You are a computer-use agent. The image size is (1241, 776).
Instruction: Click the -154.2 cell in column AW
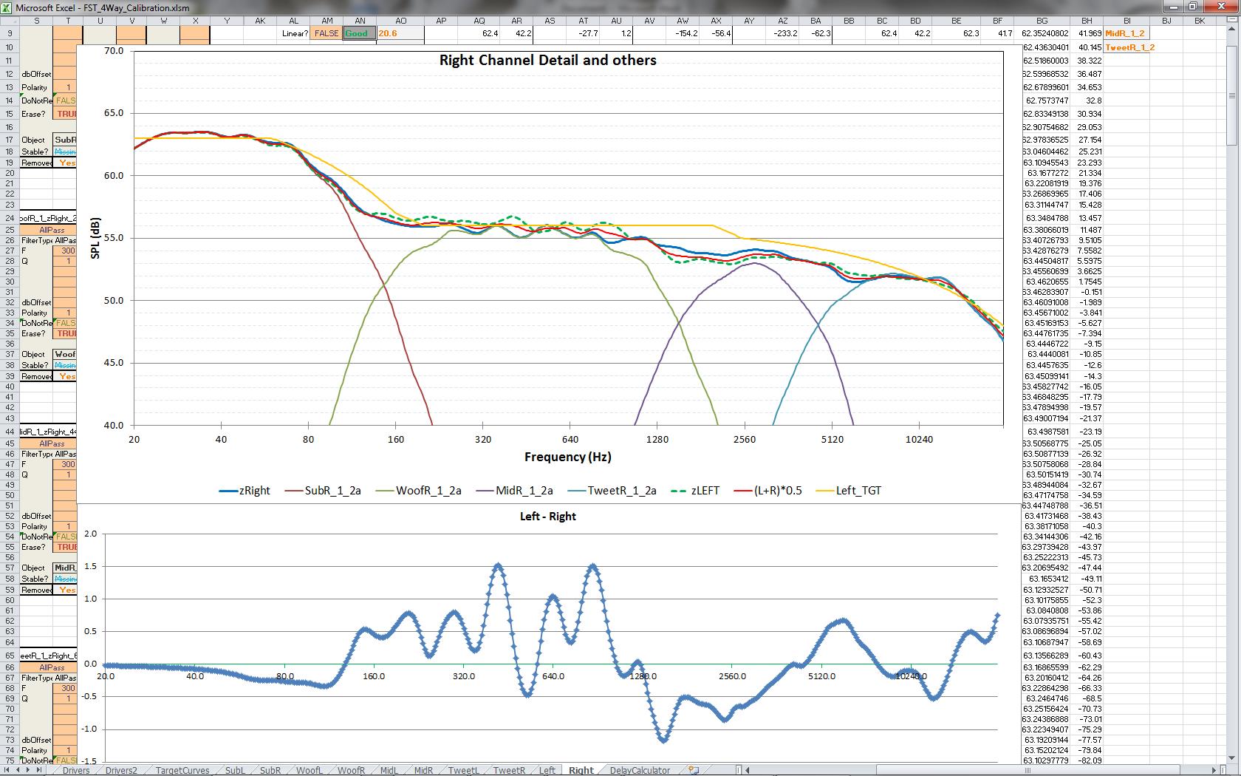(683, 33)
